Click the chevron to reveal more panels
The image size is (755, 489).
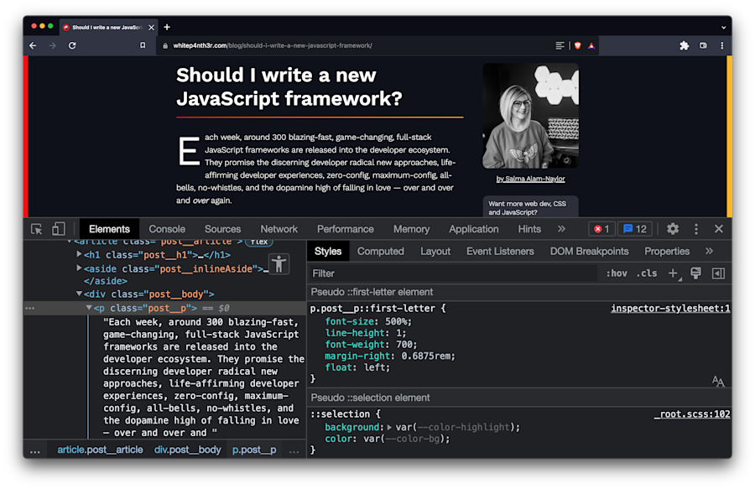point(561,228)
